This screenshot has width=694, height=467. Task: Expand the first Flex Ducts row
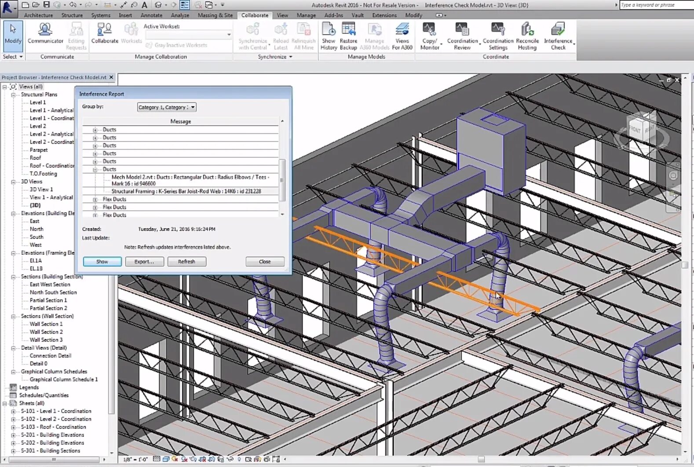[95, 200]
